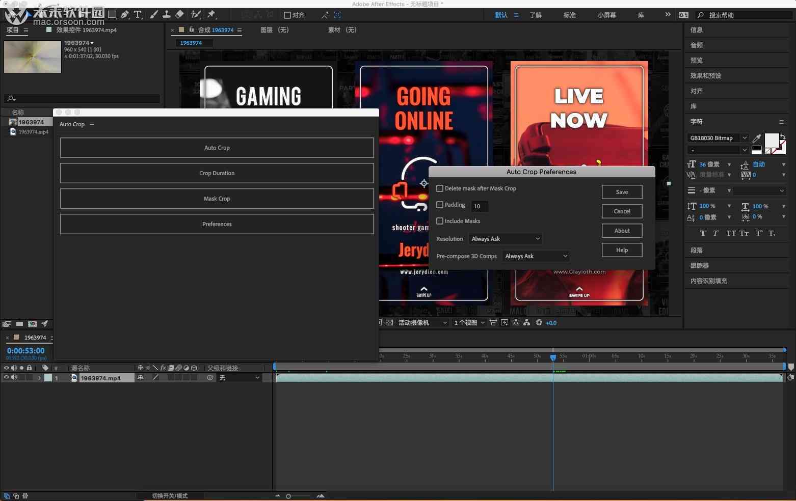Select the project footage thumbnail preview
Image resolution: width=796 pixels, height=501 pixels.
tap(33, 57)
